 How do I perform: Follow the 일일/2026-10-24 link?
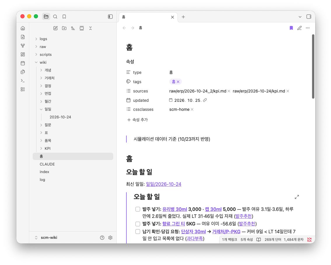[163, 184]
